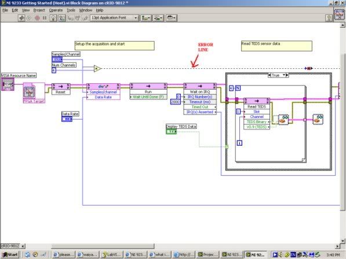Click the Wait Until Done (F) input

(148, 97)
